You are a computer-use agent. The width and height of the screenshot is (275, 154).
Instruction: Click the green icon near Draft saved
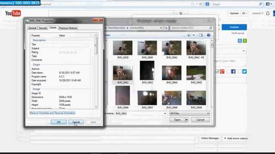tap(244, 41)
